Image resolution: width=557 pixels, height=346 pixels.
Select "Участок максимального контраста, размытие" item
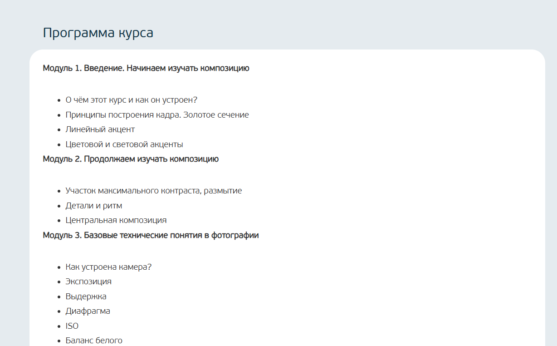point(154,191)
